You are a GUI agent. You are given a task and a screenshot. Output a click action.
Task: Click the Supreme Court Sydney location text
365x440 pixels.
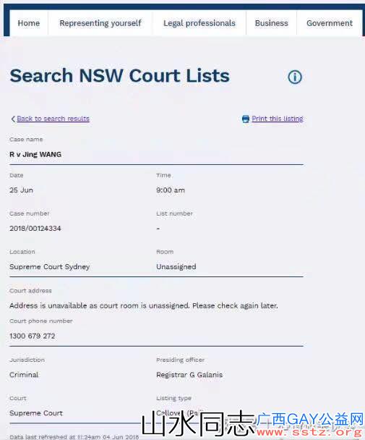click(50, 267)
